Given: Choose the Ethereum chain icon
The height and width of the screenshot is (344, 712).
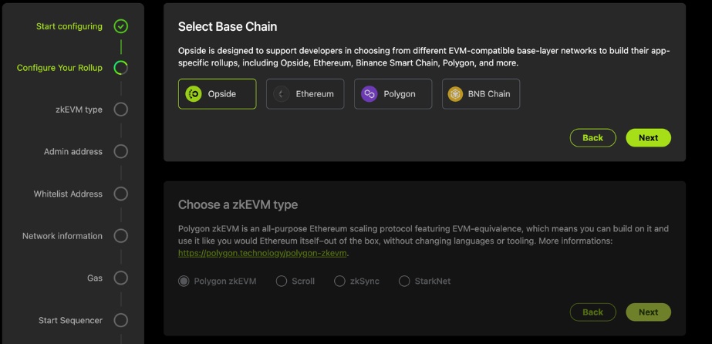Looking at the screenshot, I should coord(282,94).
